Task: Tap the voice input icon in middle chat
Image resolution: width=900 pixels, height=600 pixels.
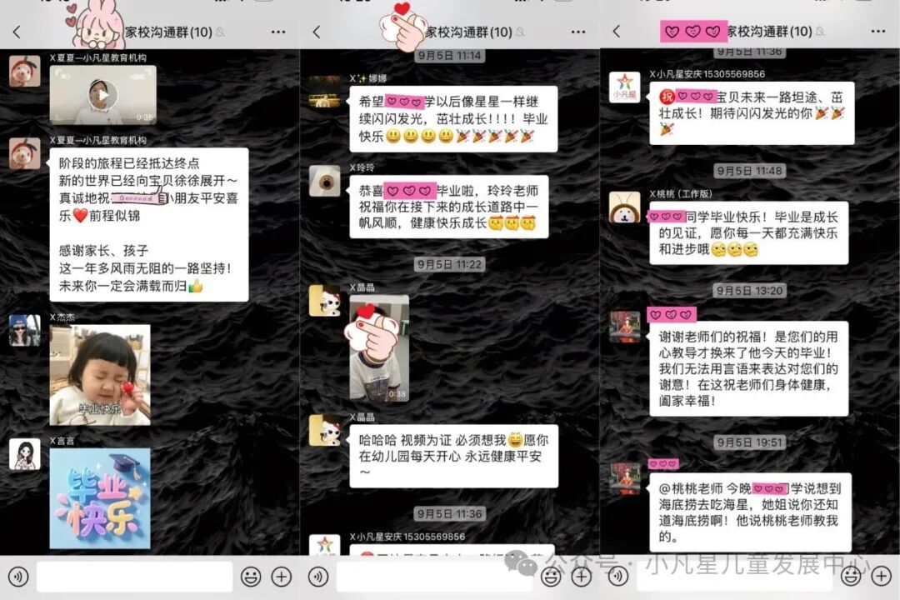Action: click(318, 577)
